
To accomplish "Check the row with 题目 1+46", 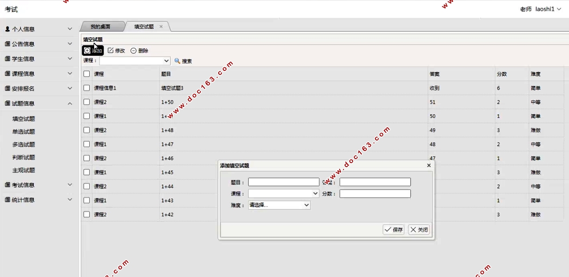I will click(87, 158).
